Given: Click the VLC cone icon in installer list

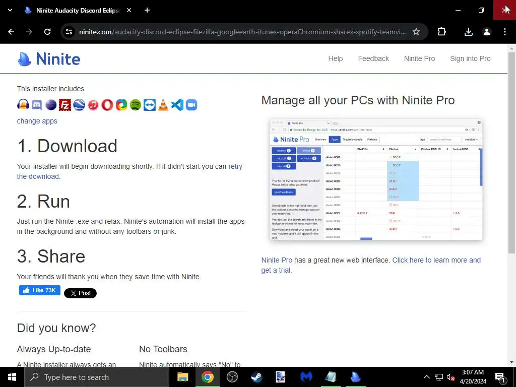Looking at the screenshot, I should point(163,105).
